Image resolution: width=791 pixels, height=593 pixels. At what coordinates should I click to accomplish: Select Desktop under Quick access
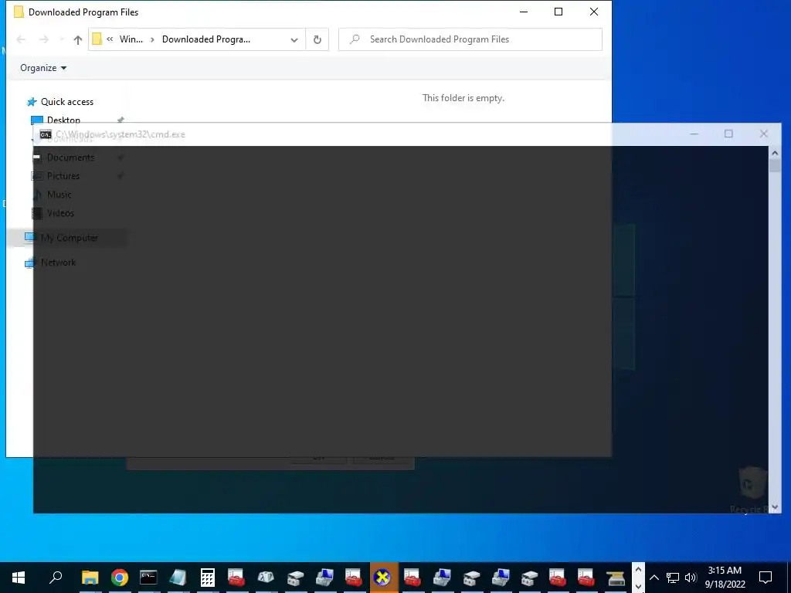click(x=63, y=120)
